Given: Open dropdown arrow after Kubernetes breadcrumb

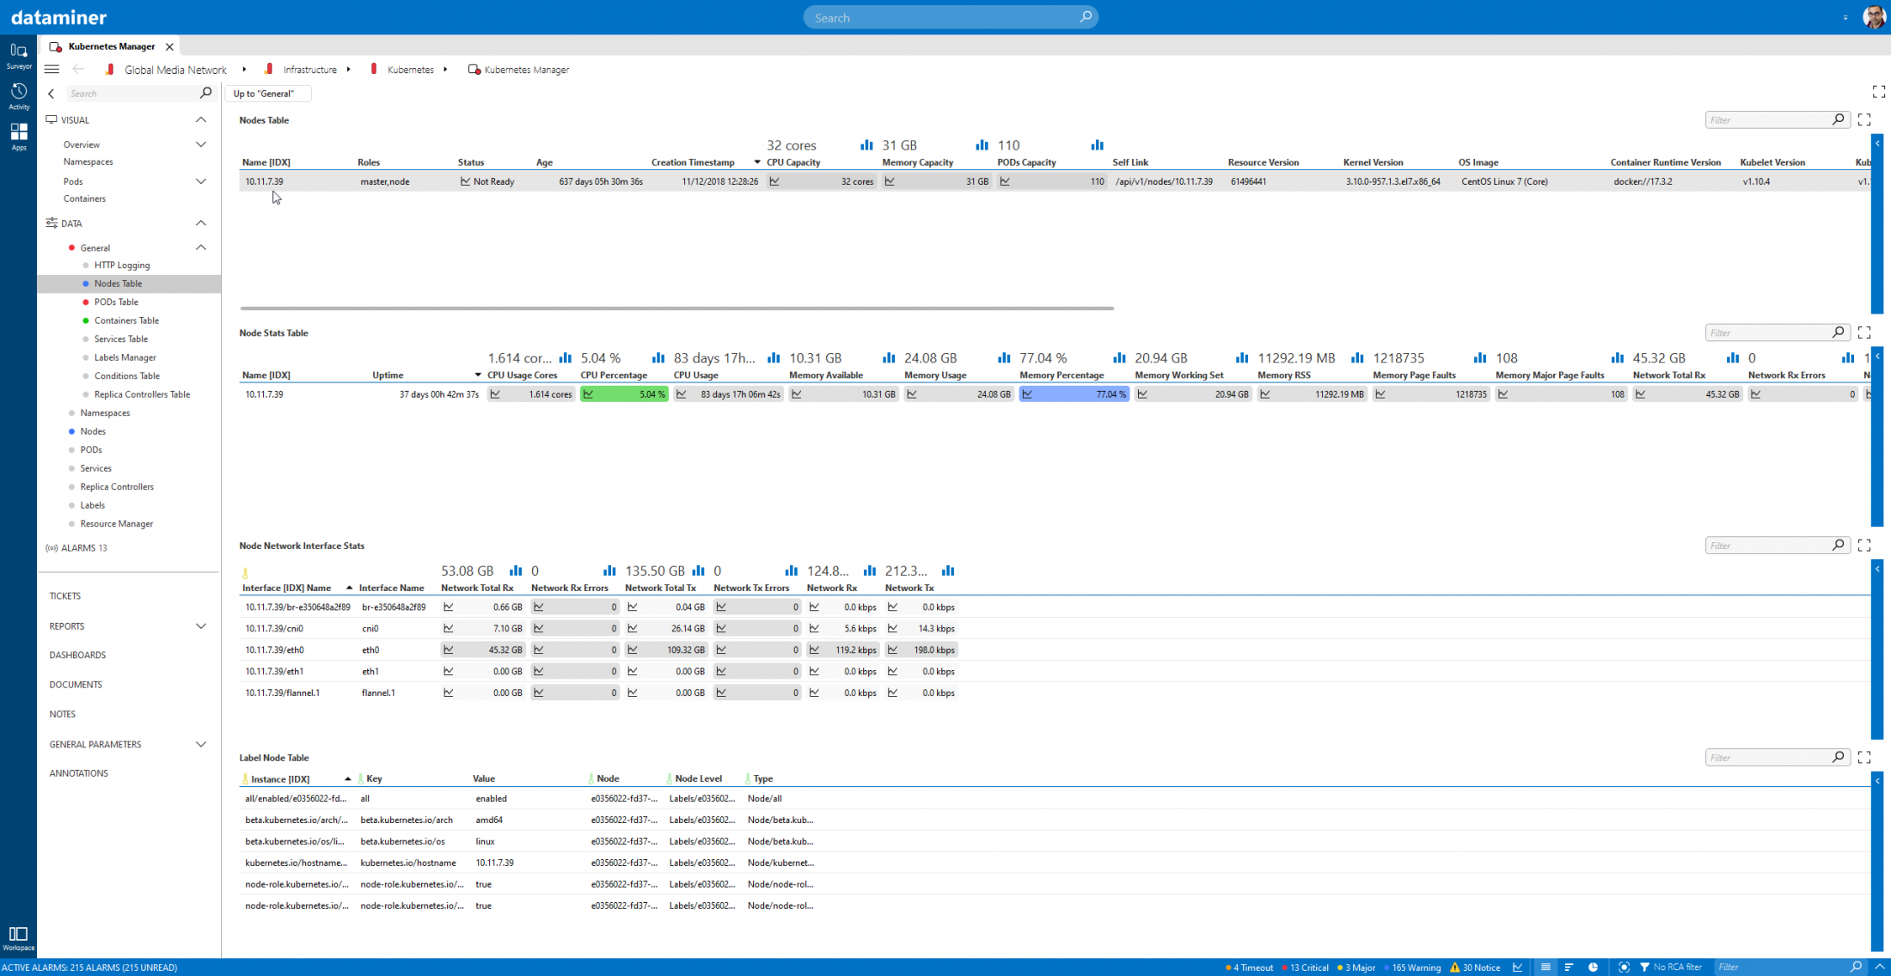Looking at the screenshot, I should pos(445,70).
